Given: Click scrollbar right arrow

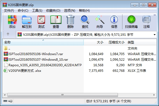Looking at the screenshot, I should [x=154, y=95].
